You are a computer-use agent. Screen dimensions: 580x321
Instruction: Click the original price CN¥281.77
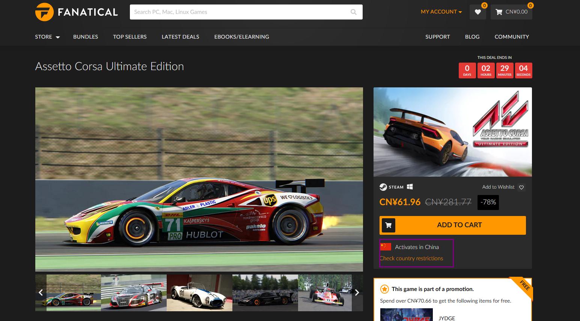coord(448,202)
